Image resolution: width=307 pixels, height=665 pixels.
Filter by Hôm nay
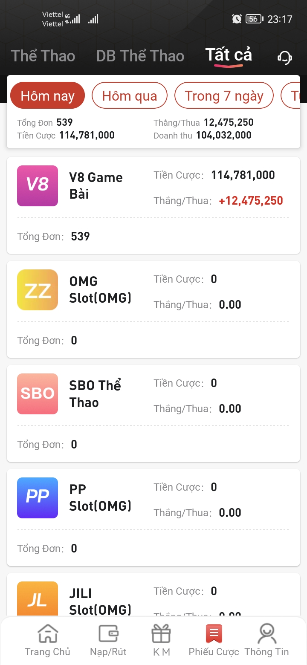click(48, 96)
